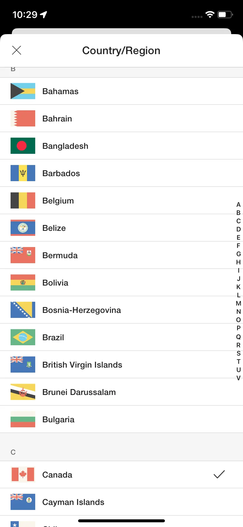
Task: Select Bahrain as the country
Action: (122, 119)
